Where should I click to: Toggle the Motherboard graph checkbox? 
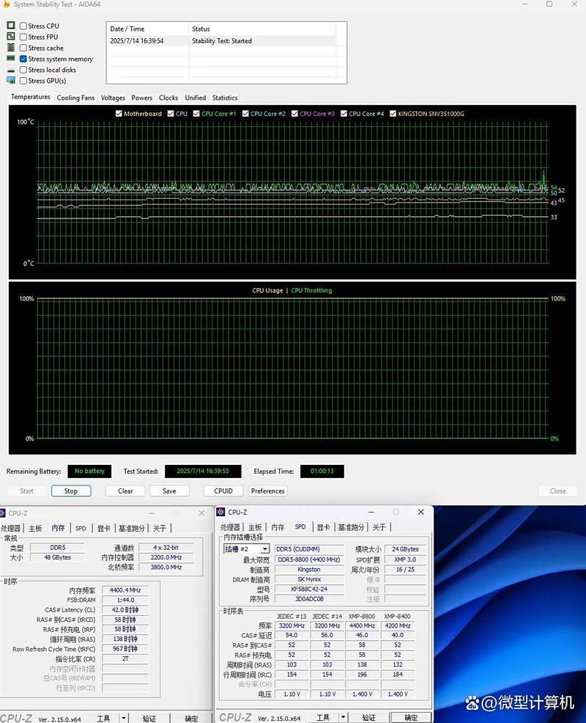coord(119,114)
